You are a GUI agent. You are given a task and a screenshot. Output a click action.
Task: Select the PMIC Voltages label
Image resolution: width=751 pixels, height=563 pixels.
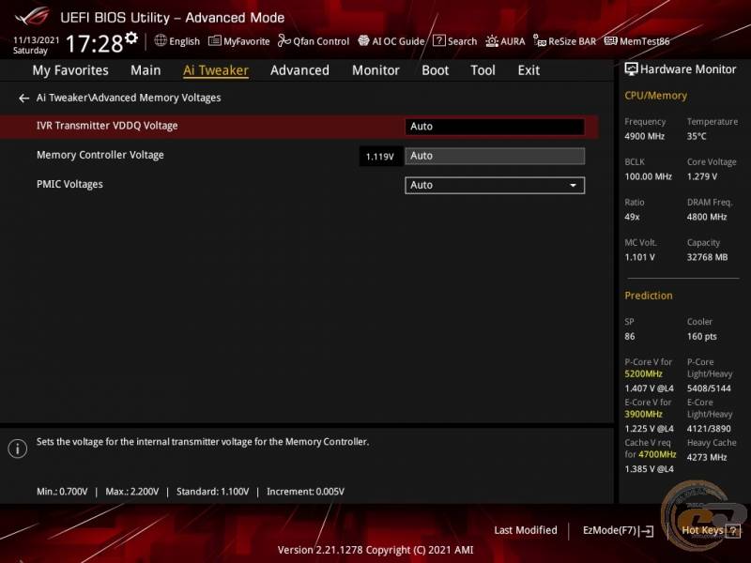(x=69, y=184)
